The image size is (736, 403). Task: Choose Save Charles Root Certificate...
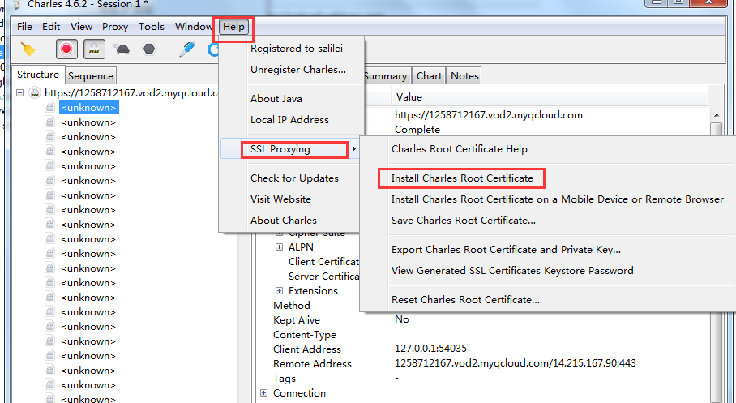[x=464, y=221]
